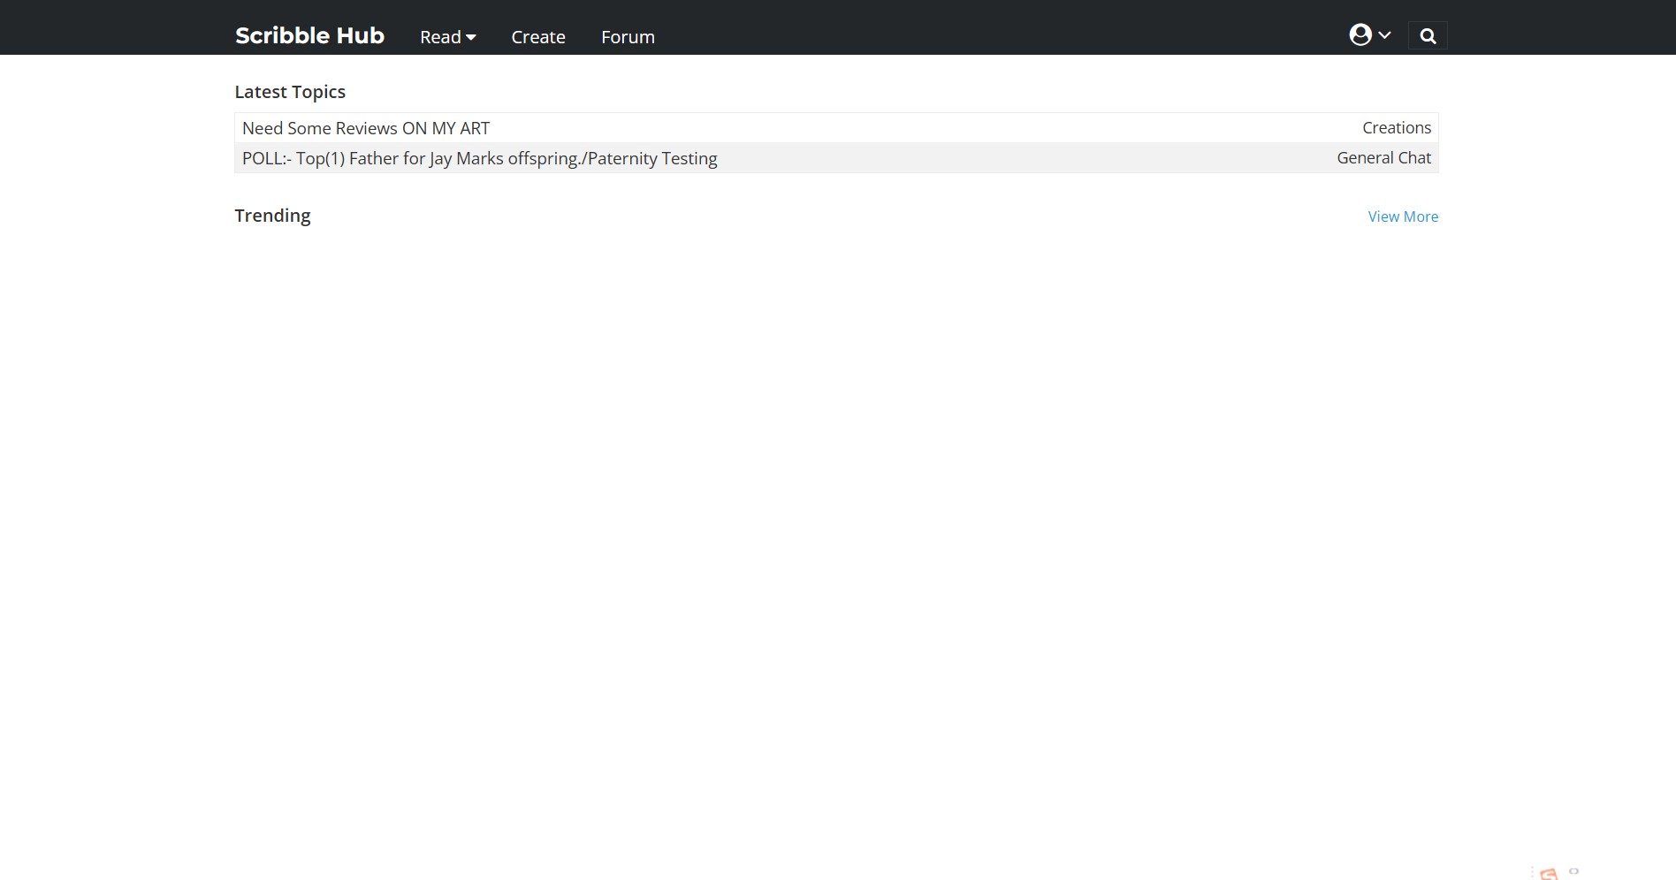The image size is (1676, 880).
Task: Click the Latest Topics heading
Action: coord(290,91)
